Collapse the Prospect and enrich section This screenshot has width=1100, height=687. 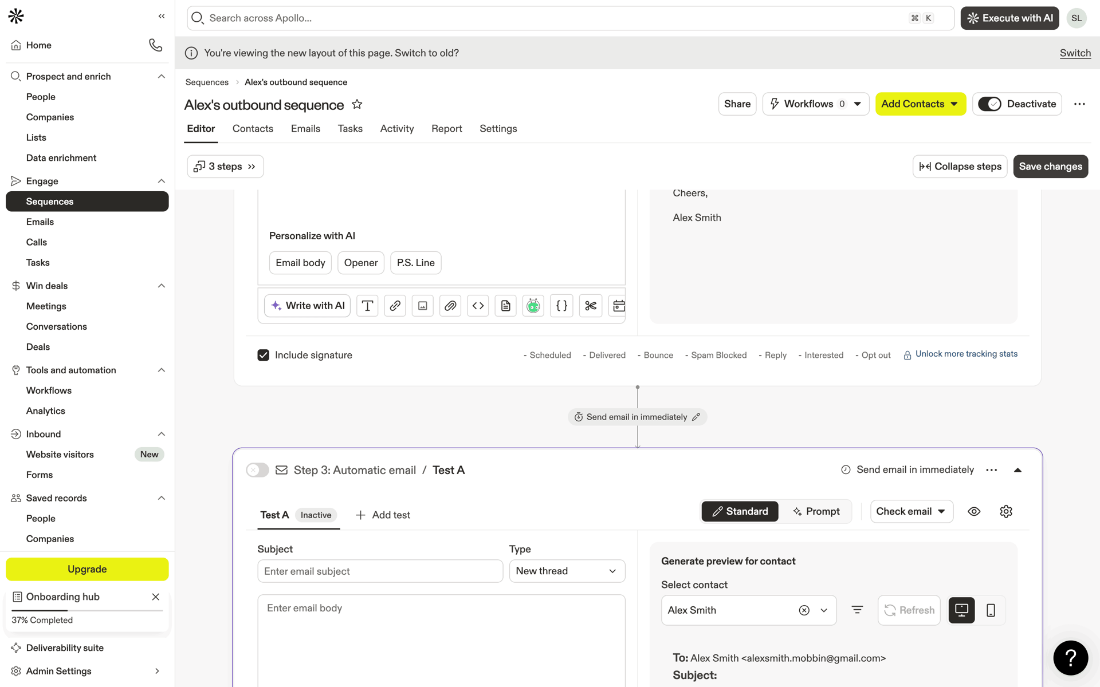(162, 76)
